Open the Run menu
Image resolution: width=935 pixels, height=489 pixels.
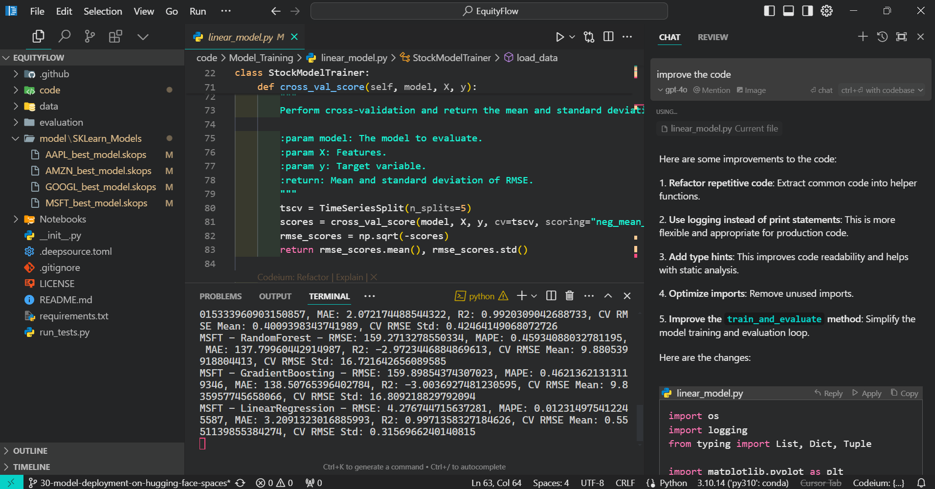click(198, 11)
